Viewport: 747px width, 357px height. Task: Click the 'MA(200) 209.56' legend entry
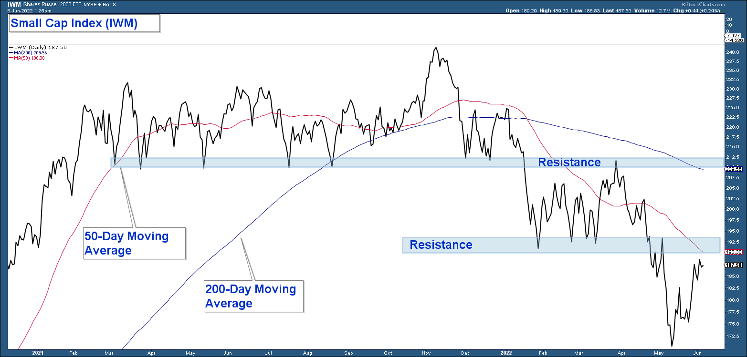point(27,53)
